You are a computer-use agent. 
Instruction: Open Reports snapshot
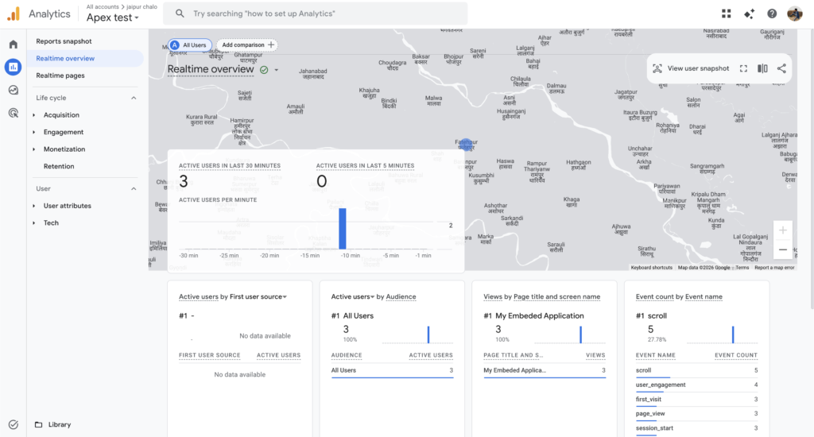click(64, 41)
